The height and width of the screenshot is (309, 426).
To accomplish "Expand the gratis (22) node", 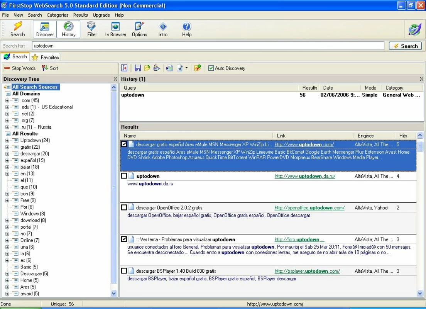I will pyautogui.click(x=7, y=147).
